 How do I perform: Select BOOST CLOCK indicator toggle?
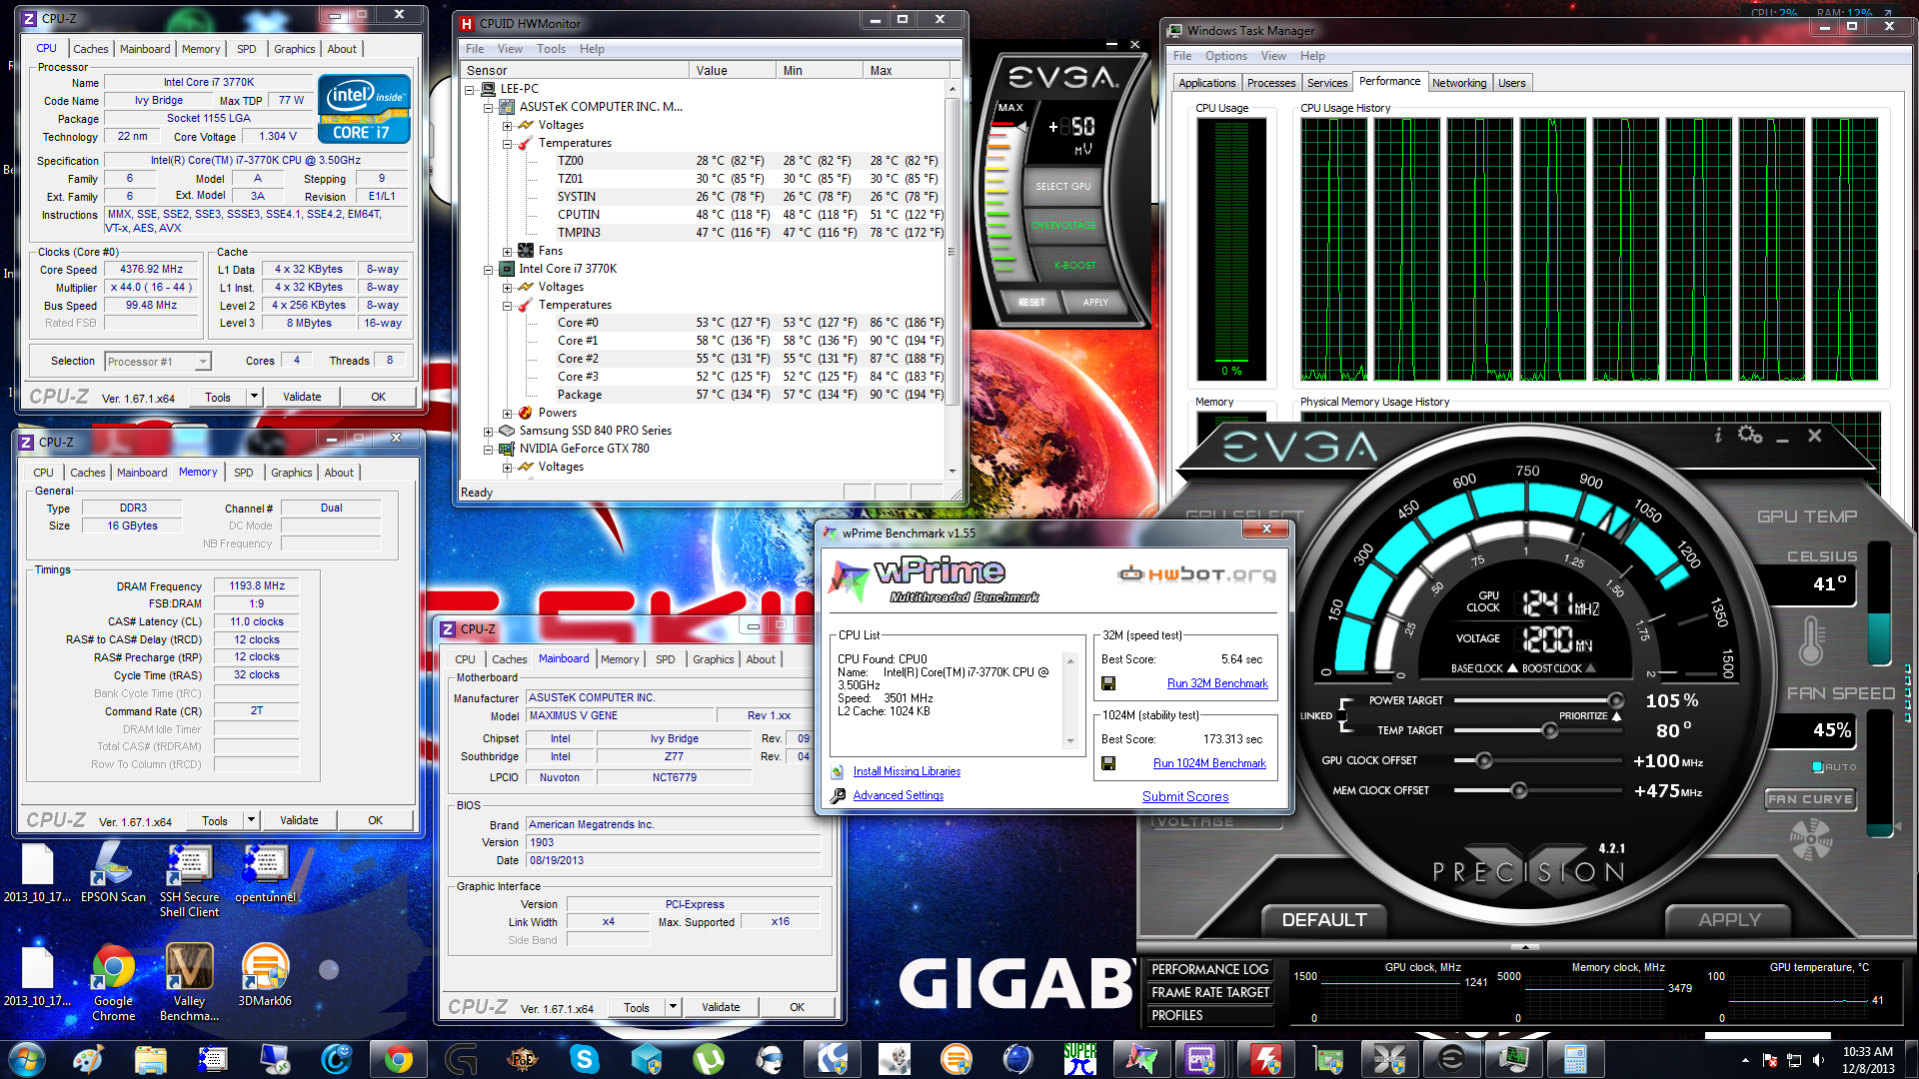click(1590, 668)
